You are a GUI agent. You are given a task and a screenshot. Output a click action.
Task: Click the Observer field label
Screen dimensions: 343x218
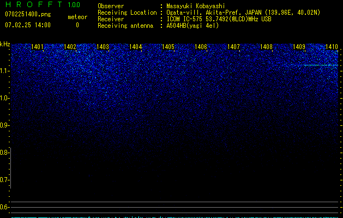click(111, 6)
